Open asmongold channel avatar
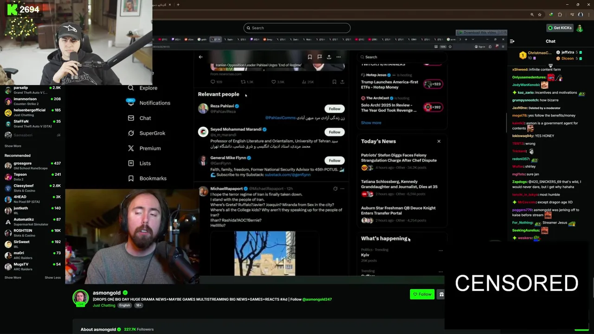This screenshot has height=334, width=594. point(80,298)
